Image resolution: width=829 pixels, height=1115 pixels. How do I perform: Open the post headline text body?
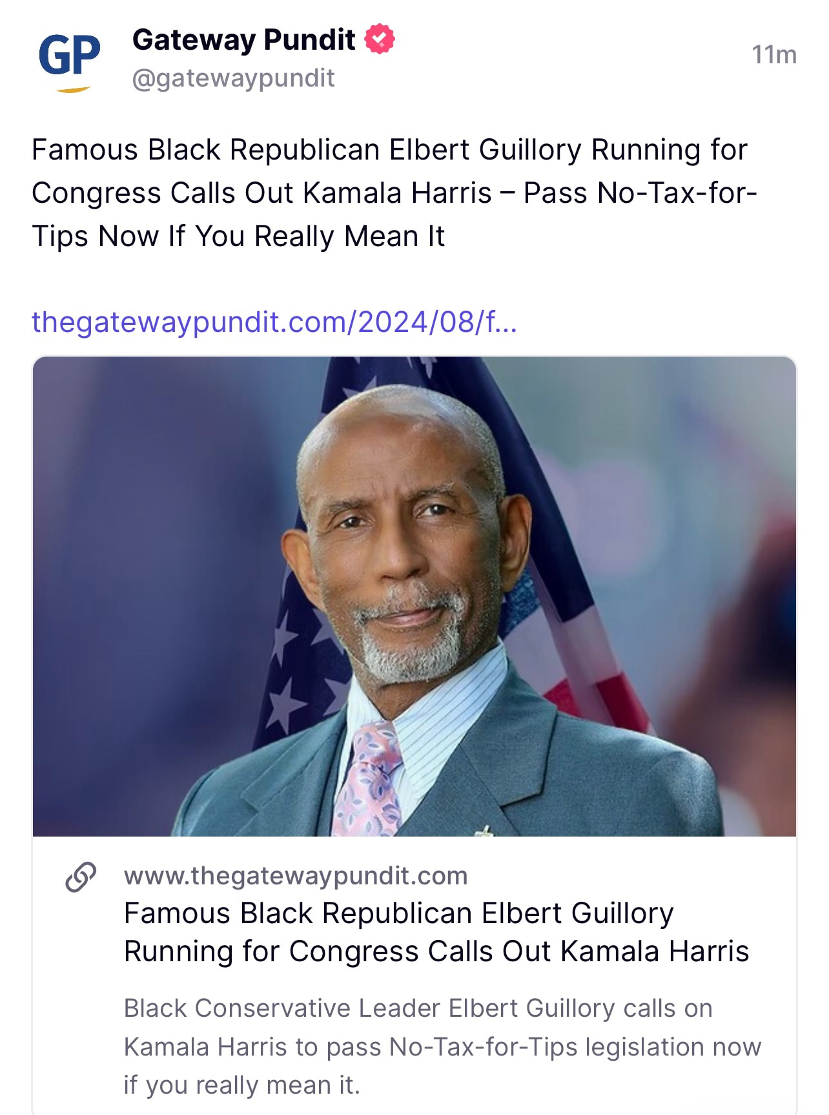(394, 193)
